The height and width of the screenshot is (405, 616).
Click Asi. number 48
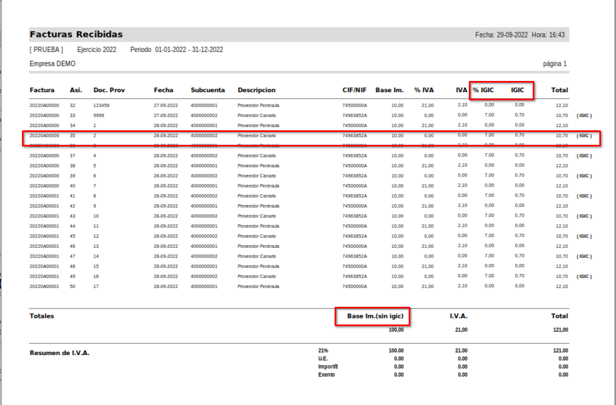point(73,267)
